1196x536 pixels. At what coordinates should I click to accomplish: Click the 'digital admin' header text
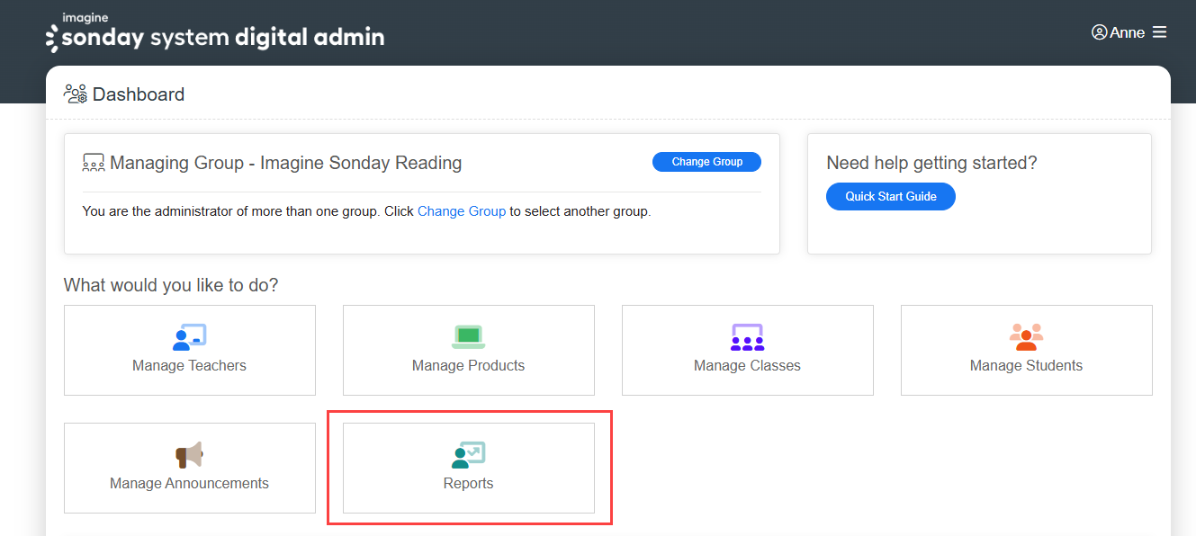point(310,38)
